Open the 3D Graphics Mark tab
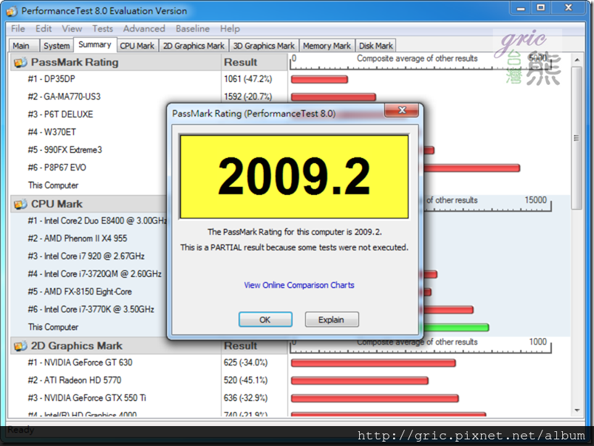The width and height of the screenshot is (594, 446). pos(264,46)
